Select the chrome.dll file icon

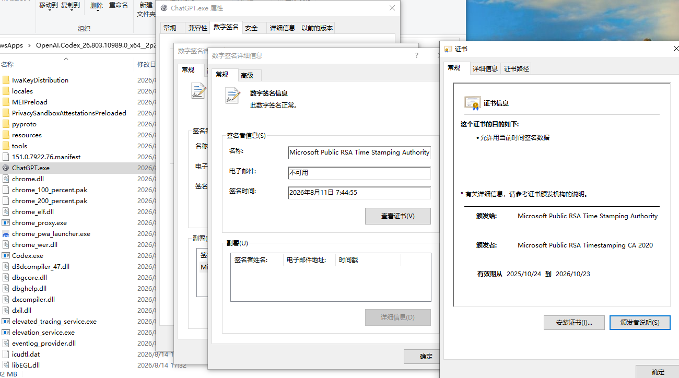[x=6, y=179]
